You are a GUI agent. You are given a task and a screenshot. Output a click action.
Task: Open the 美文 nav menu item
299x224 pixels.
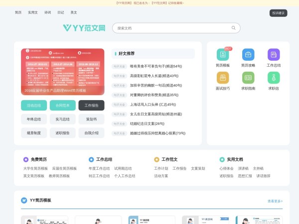(74, 12)
